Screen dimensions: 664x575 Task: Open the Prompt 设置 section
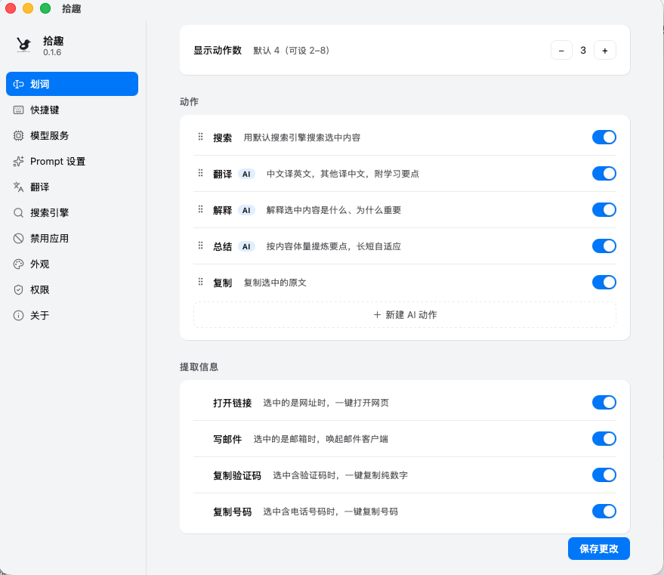click(72, 162)
